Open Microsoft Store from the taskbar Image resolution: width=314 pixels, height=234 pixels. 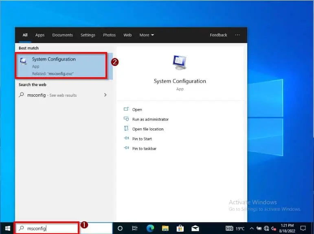pos(180,228)
